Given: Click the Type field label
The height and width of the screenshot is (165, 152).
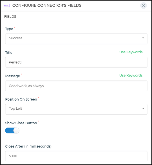Looking at the screenshot, I should pos(9,29).
